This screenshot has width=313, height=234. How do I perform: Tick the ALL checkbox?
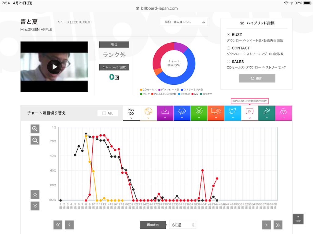point(104,113)
